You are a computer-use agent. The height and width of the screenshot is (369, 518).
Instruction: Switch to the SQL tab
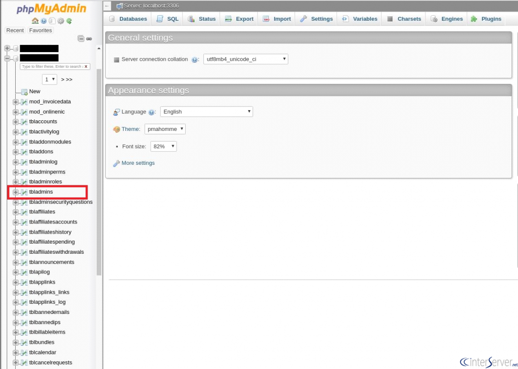[x=167, y=19]
